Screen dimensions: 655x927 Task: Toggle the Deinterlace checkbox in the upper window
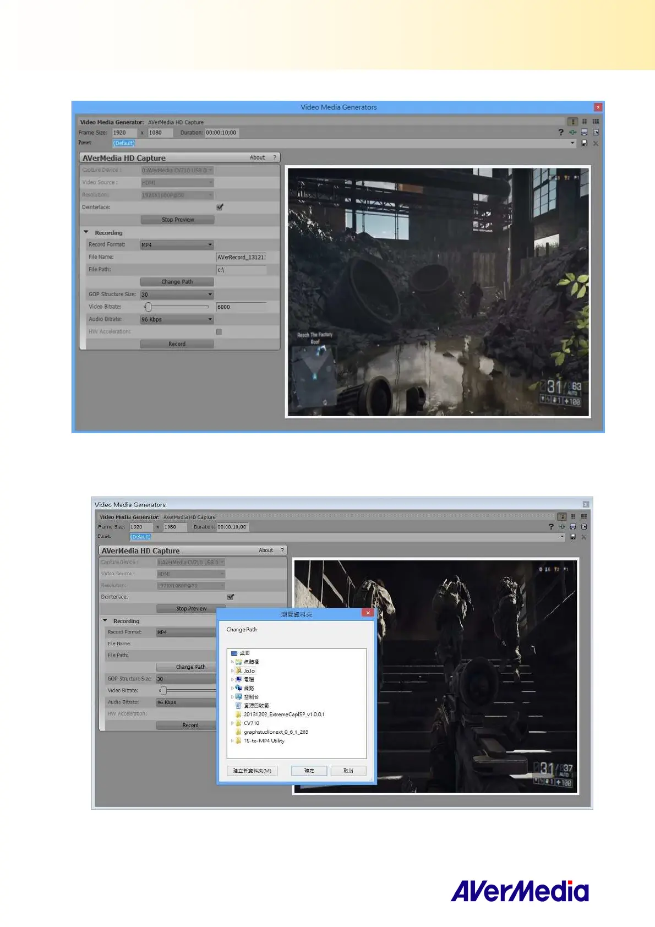point(220,207)
